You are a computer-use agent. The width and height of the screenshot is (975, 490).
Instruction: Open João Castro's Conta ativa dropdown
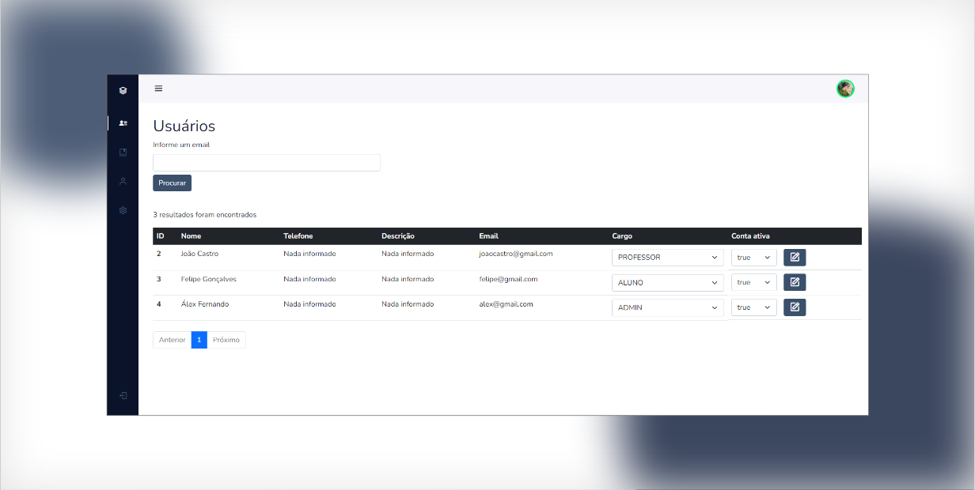(x=754, y=258)
